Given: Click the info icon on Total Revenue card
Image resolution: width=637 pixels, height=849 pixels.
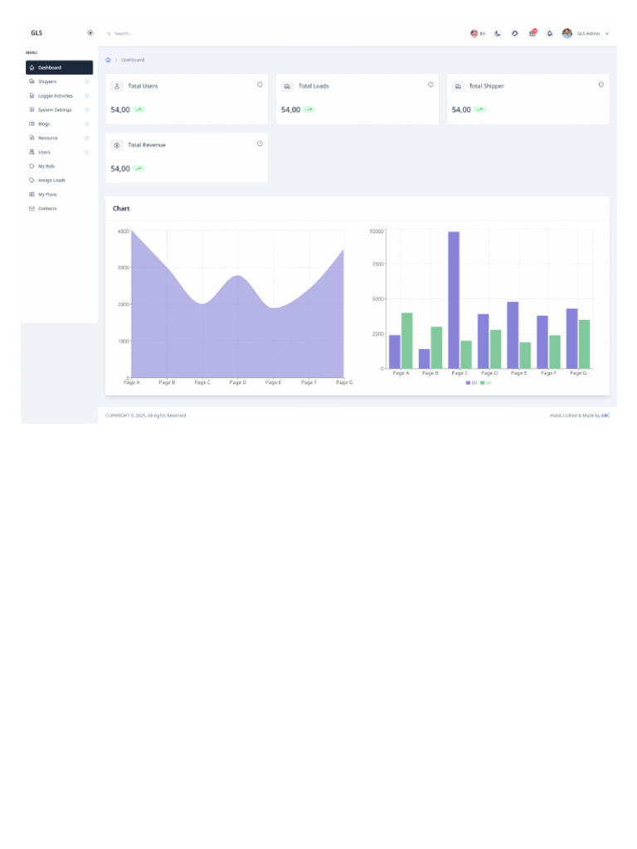Looking at the screenshot, I should click(x=260, y=143).
